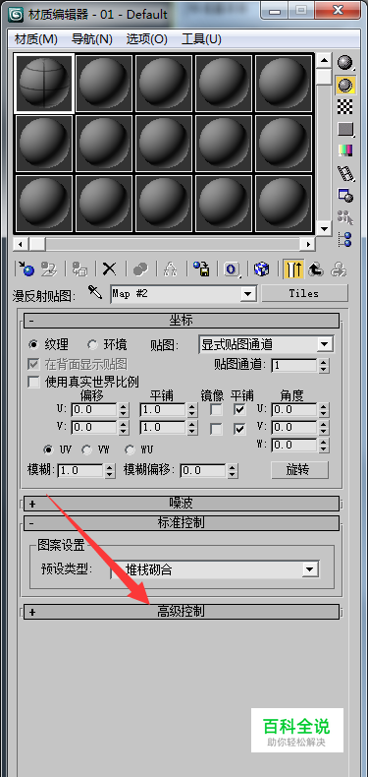
Task: Click the Go Forward to Sibling icon
Action: point(339,269)
